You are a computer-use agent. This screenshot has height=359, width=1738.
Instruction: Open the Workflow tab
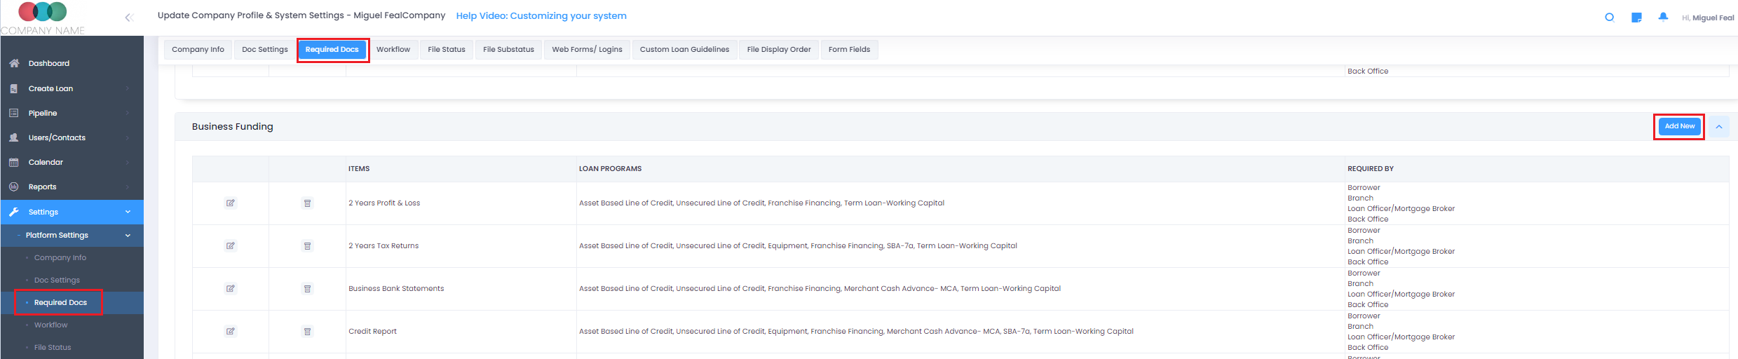tap(393, 50)
